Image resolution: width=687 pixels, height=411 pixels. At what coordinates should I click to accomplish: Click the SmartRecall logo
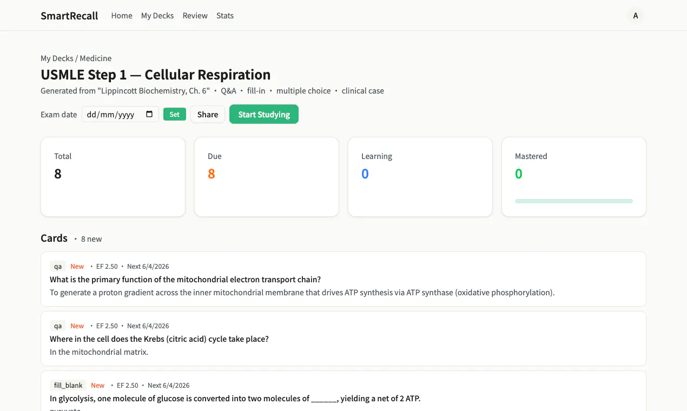[69, 16]
